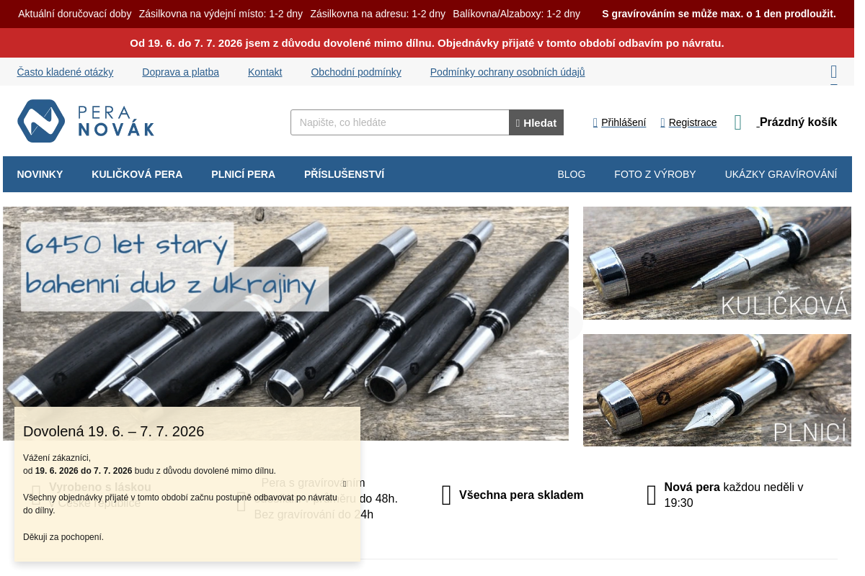Select Novinky menu item

pos(40,174)
